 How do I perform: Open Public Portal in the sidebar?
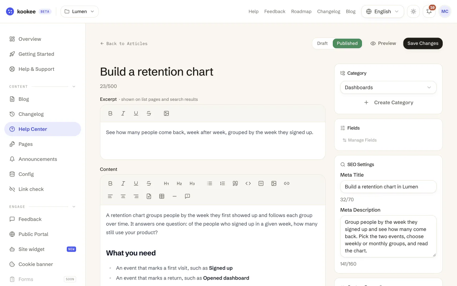tap(43, 234)
